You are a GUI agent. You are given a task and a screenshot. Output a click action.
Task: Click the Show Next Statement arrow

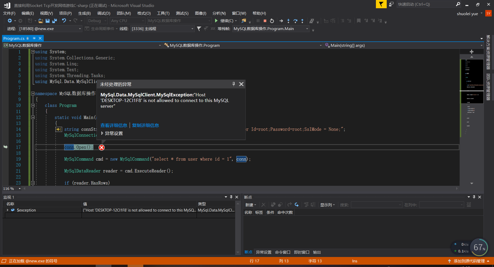[x=281, y=21]
